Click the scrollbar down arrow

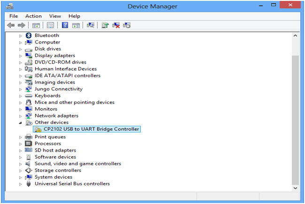point(295,187)
